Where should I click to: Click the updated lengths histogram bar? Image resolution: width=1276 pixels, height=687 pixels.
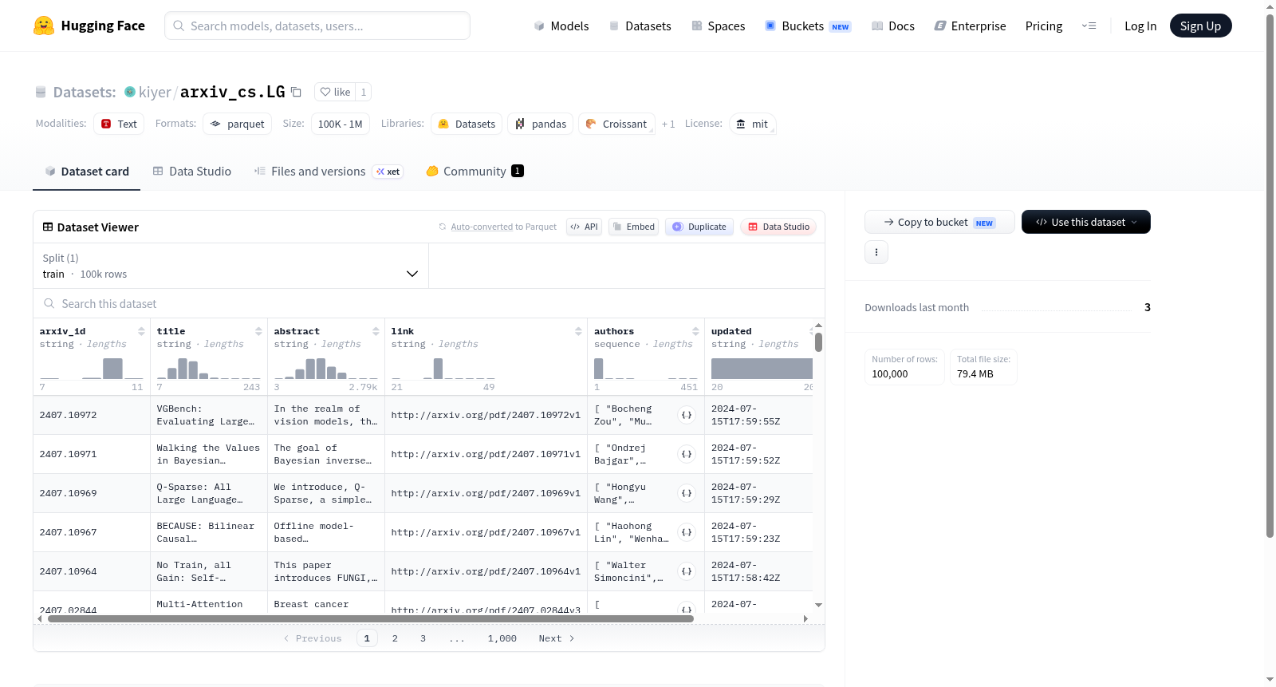(x=762, y=368)
